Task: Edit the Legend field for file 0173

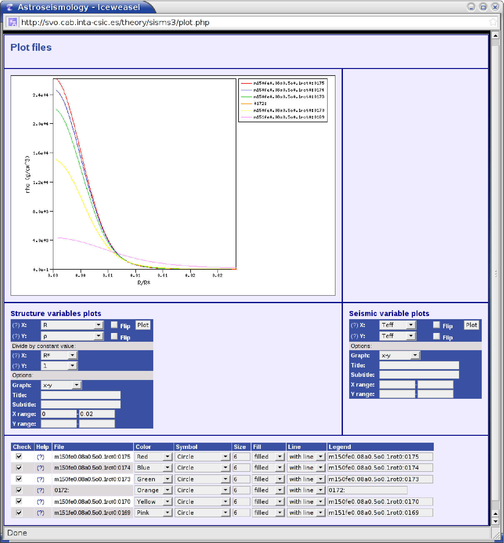Action: (380, 479)
